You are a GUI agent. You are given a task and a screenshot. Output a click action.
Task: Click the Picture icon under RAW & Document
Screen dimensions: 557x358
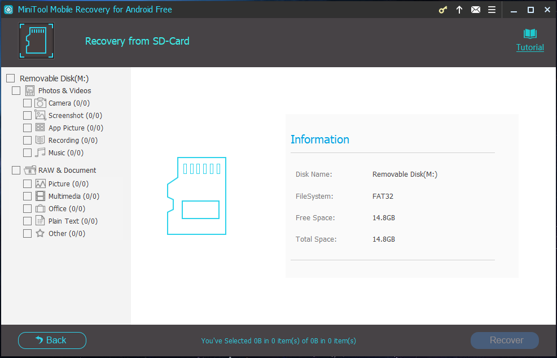(x=40, y=184)
